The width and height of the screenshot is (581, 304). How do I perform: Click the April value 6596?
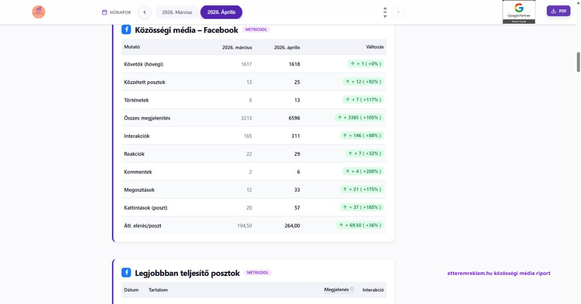pyautogui.click(x=294, y=118)
